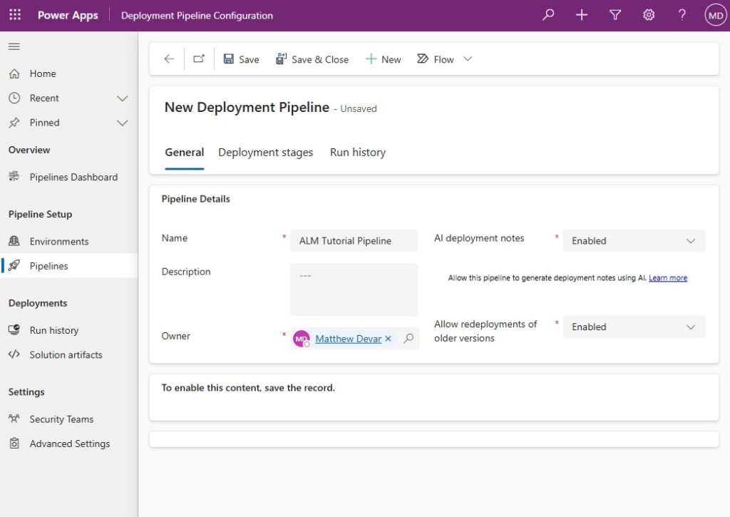Open the AI deployment notes dropdown

pyautogui.click(x=634, y=241)
